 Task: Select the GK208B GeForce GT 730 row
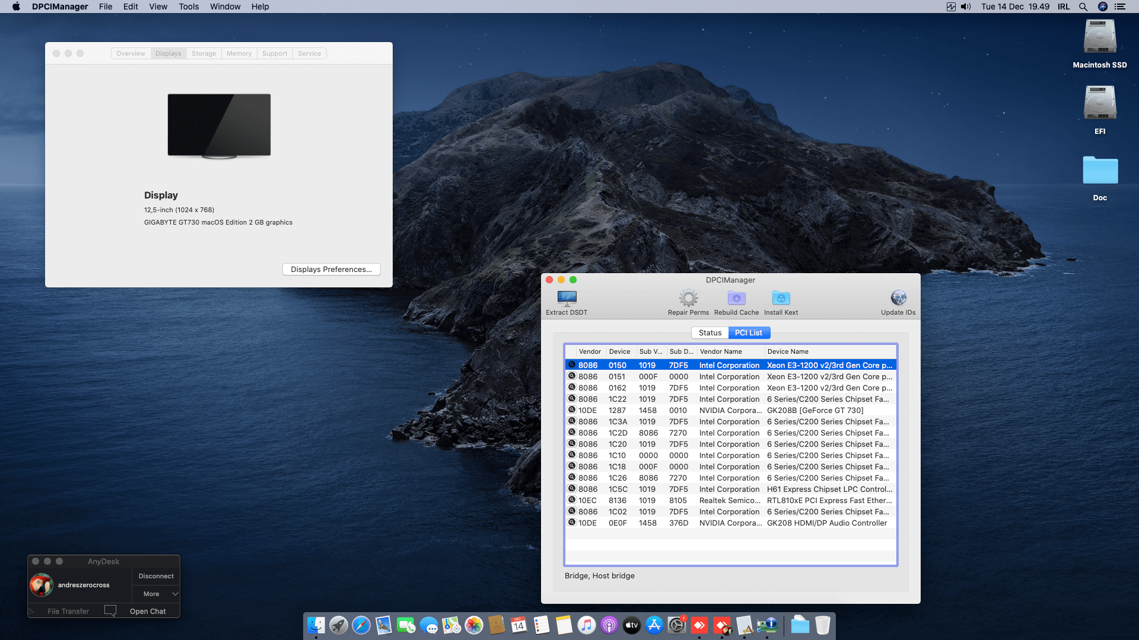(x=730, y=410)
